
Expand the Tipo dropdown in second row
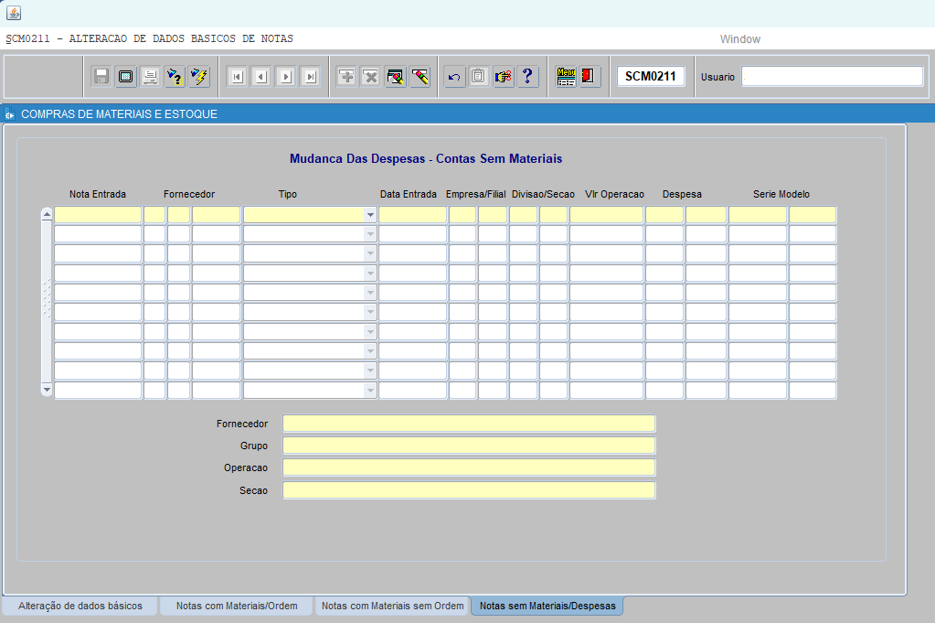pyautogui.click(x=370, y=234)
